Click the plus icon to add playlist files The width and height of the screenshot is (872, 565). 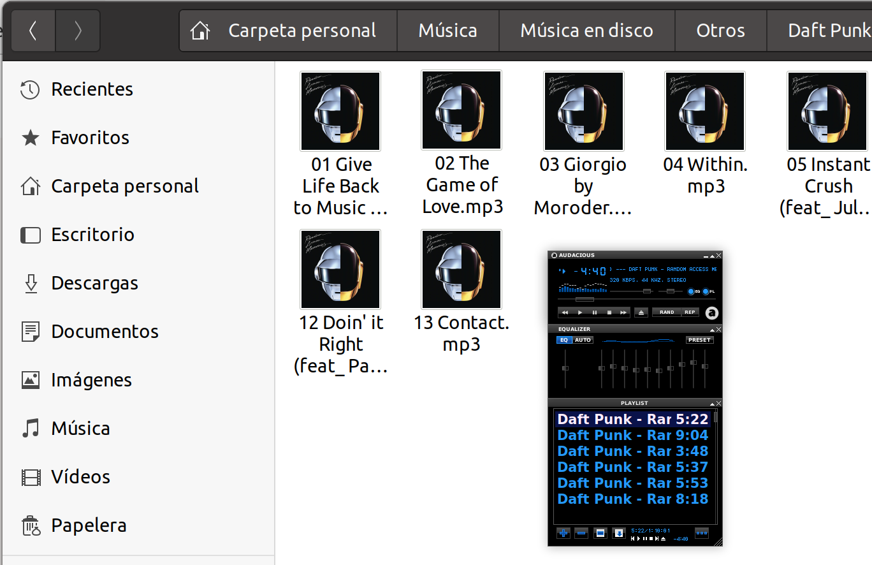pos(563,533)
